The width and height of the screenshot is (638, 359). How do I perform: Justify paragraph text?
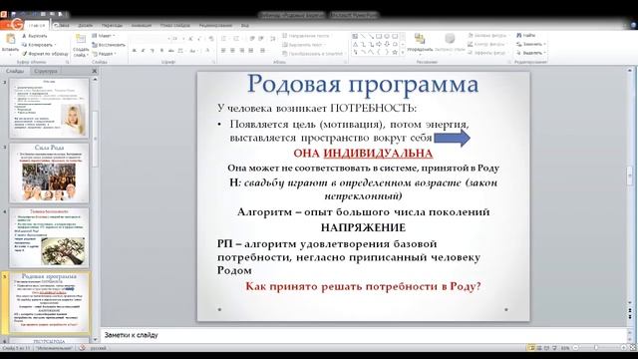pos(251,51)
